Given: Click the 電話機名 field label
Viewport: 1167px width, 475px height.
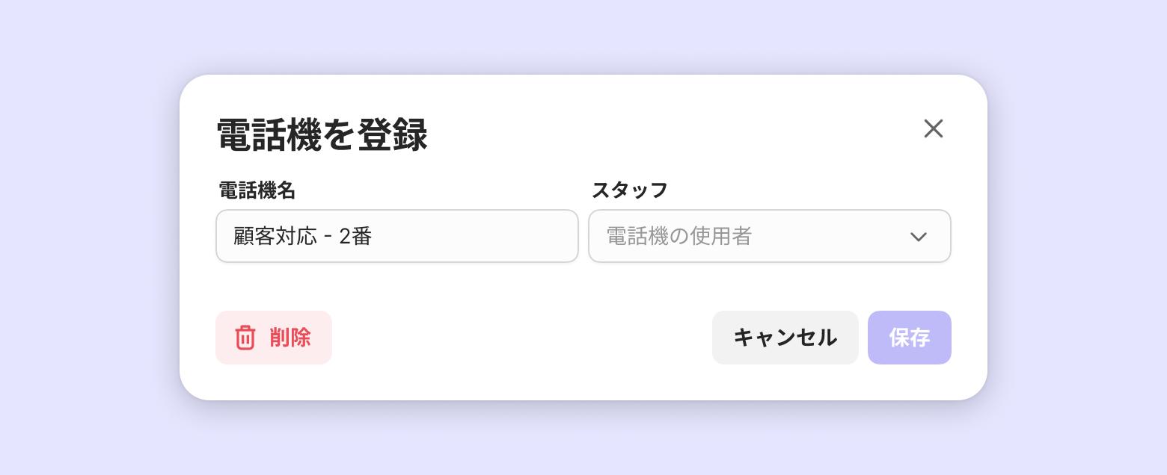Looking at the screenshot, I should 257,190.
